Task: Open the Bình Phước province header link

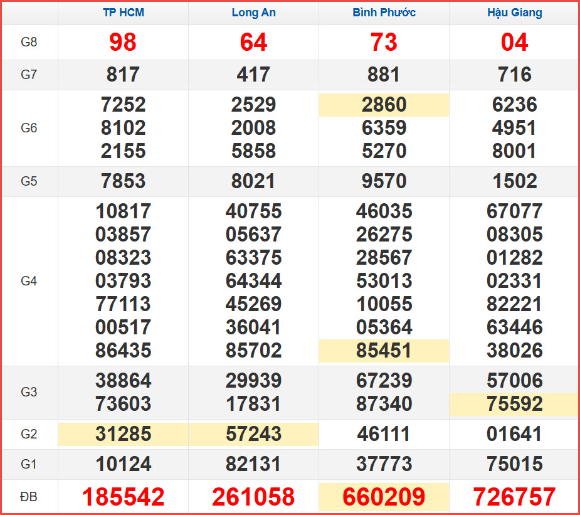Action: [x=384, y=13]
